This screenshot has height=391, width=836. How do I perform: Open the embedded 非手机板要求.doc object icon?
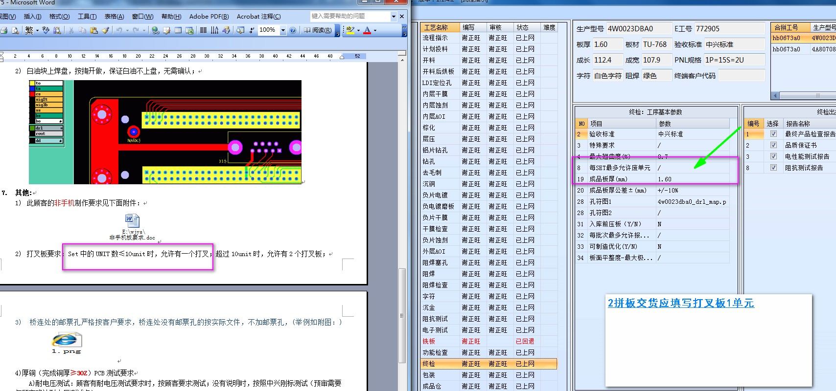132,221
